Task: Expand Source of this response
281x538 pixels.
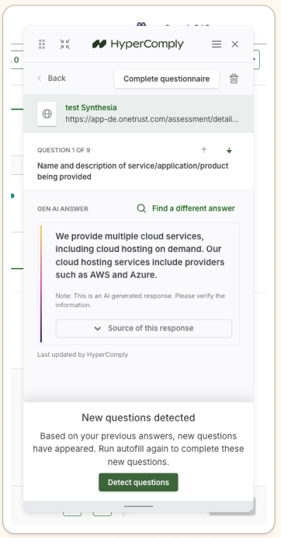Action: click(144, 328)
